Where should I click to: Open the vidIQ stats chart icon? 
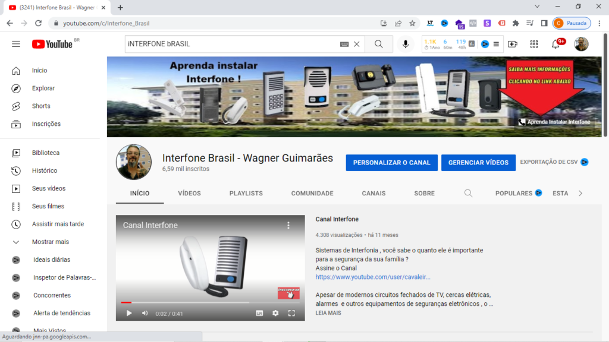[x=472, y=44]
